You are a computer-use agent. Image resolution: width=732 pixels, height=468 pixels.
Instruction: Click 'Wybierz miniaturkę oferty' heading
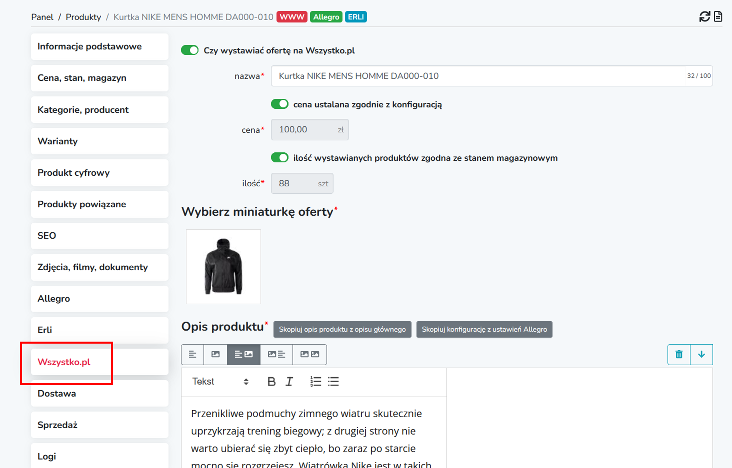point(257,212)
